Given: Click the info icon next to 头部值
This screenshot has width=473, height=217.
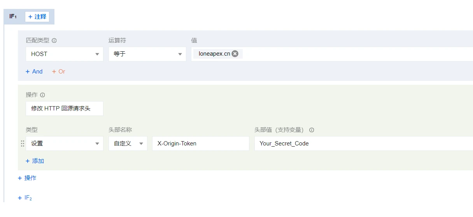Looking at the screenshot, I should (312, 130).
